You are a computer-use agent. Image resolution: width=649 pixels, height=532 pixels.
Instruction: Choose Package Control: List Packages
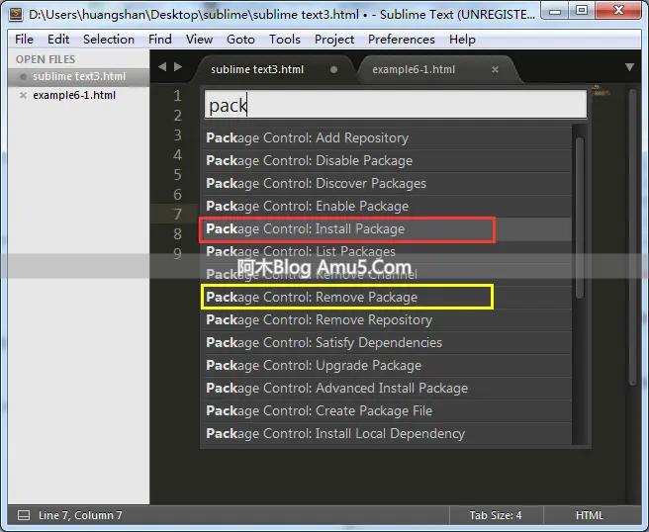[x=387, y=251]
